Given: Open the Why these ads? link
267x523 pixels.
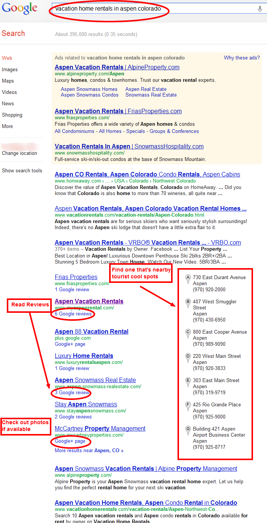Looking at the screenshot, I should (x=242, y=58).
